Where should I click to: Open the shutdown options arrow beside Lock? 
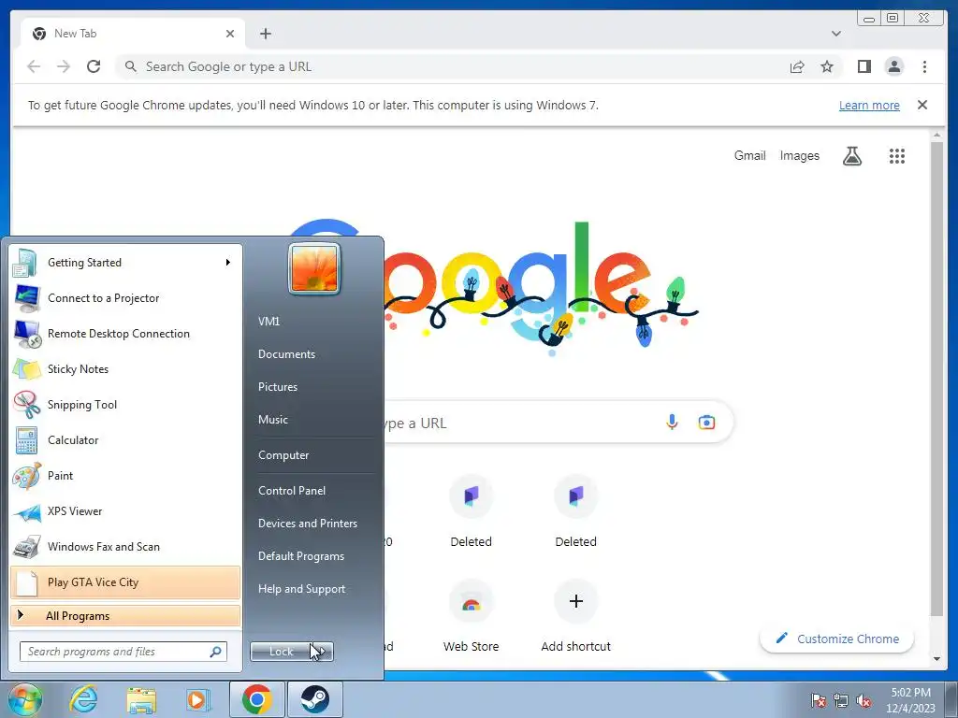pos(323,652)
